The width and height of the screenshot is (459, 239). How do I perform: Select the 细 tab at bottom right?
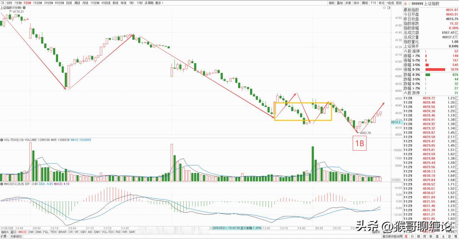pos(418,236)
